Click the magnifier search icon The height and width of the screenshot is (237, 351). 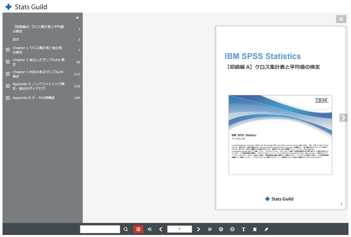click(x=126, y=229)
